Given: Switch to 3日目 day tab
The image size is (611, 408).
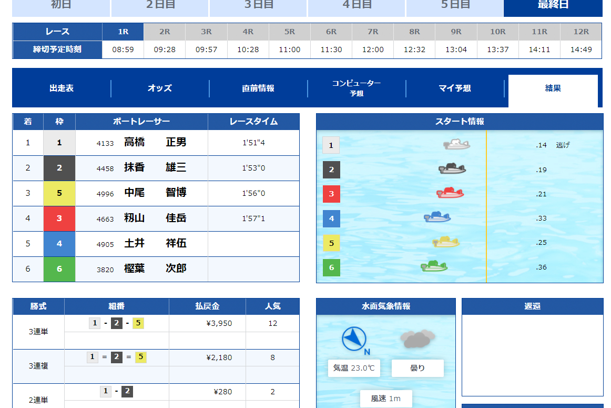Looking at the screenshot, I should click(259, 5).
